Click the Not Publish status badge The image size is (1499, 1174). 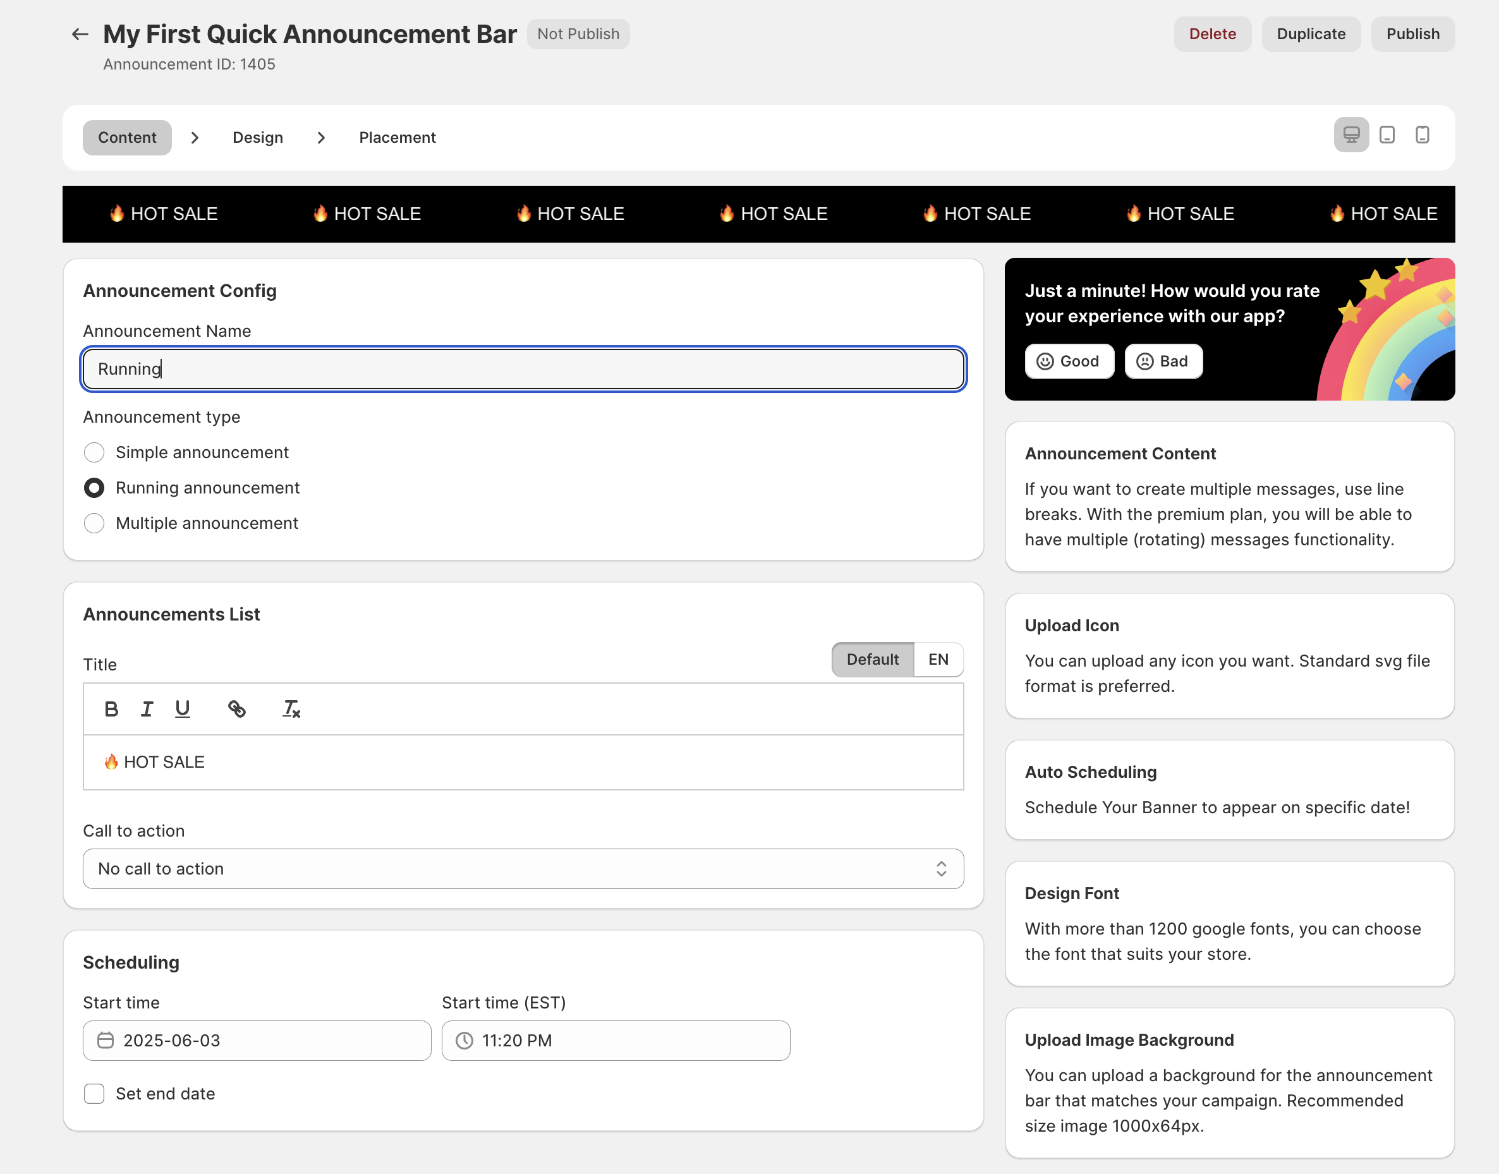click(x=578, y=34)
